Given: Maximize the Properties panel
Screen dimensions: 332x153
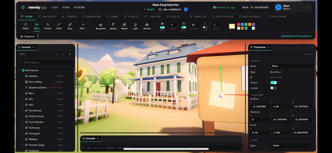Looking at the screenshot, I should 313,47.
